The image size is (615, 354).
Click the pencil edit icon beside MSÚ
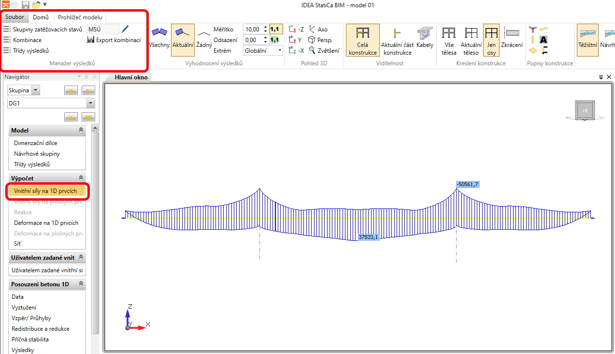[126, 29]
